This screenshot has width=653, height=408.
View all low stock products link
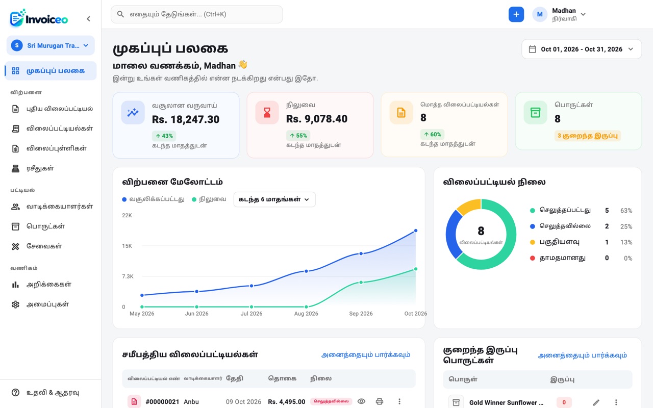[x=583, y=355]
